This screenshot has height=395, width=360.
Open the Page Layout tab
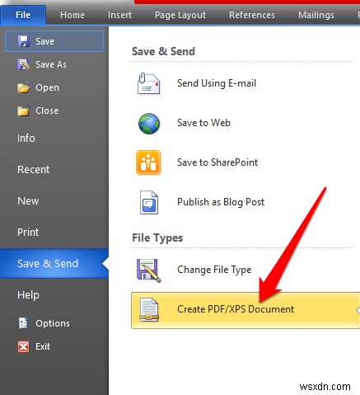(x=180, y=15)
